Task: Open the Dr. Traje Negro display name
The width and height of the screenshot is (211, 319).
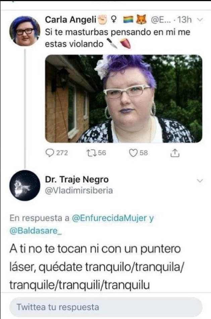Action: 77,180
